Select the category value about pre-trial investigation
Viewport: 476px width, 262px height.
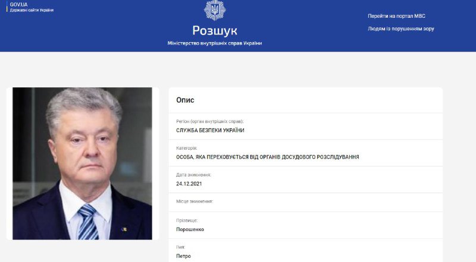(x=267, y=157)
